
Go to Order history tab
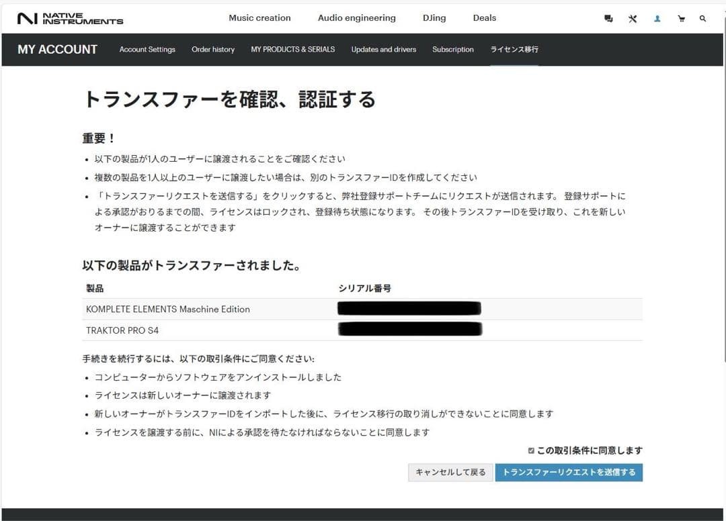coord(213,50)
